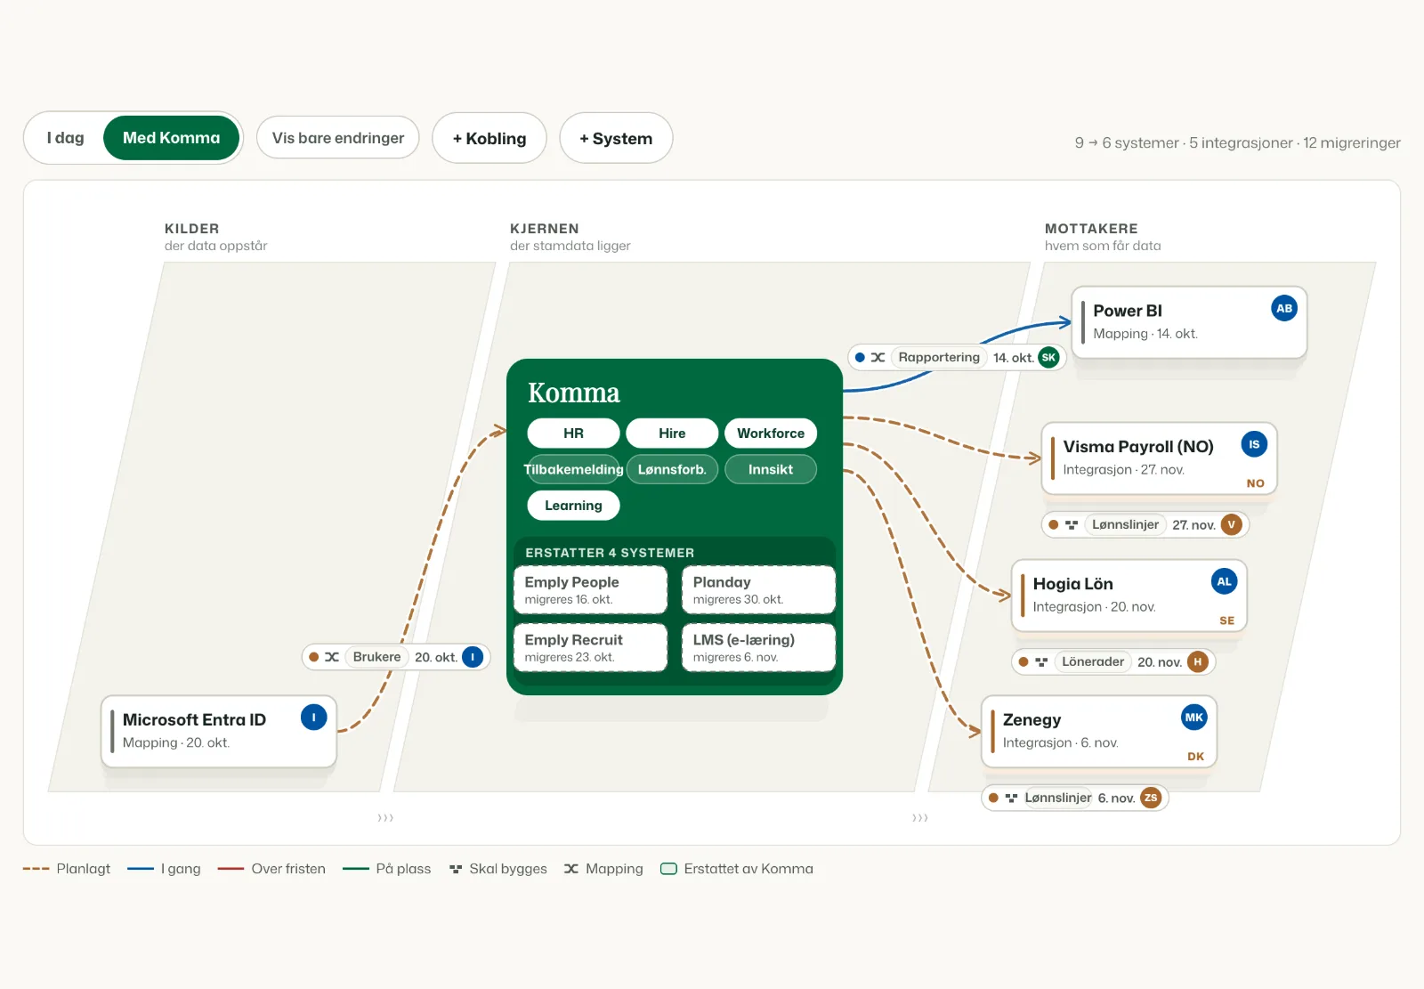Click the Brukere connection label
1424x989 pixels.
[x=376, y=657]
